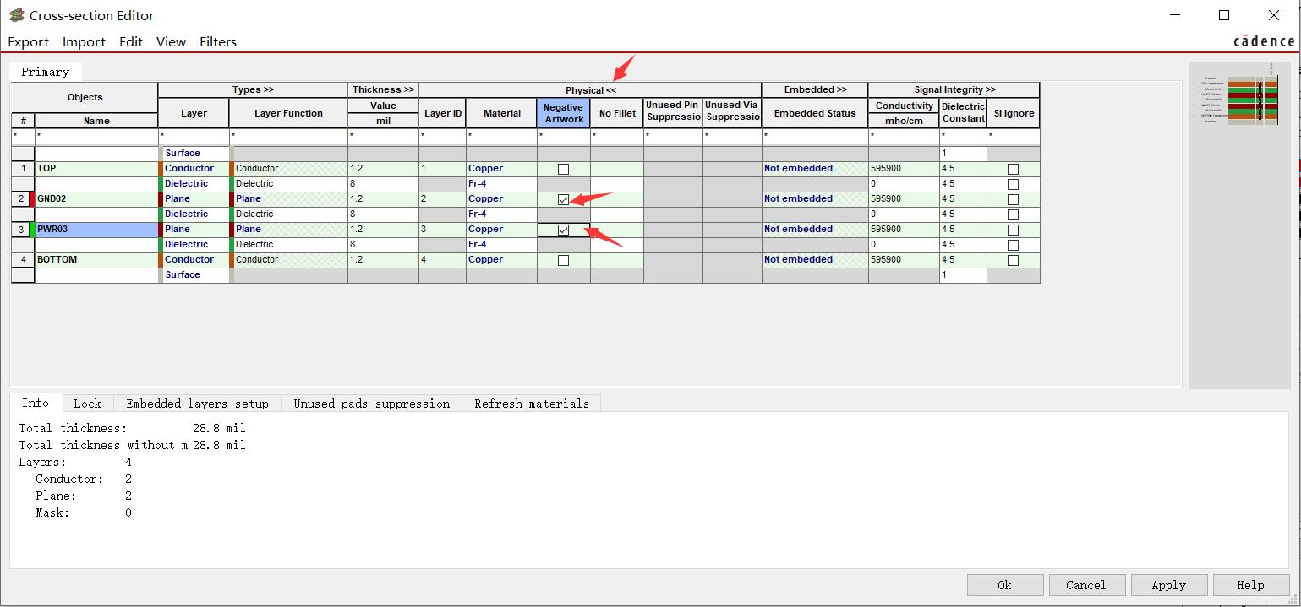The width and height of the screenshot is (1301, 607).
Task: Expand the Embedded column group
Action: click(815, 89)
